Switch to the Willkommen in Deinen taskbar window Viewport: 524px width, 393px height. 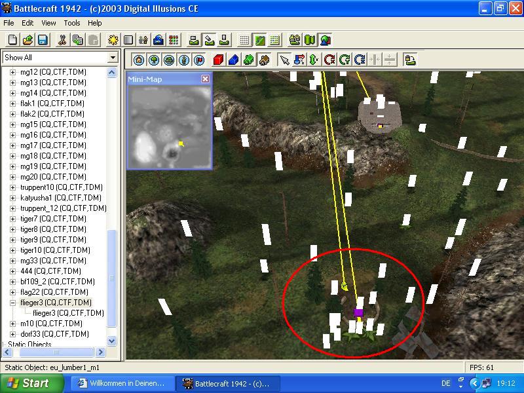click(123, 383)
